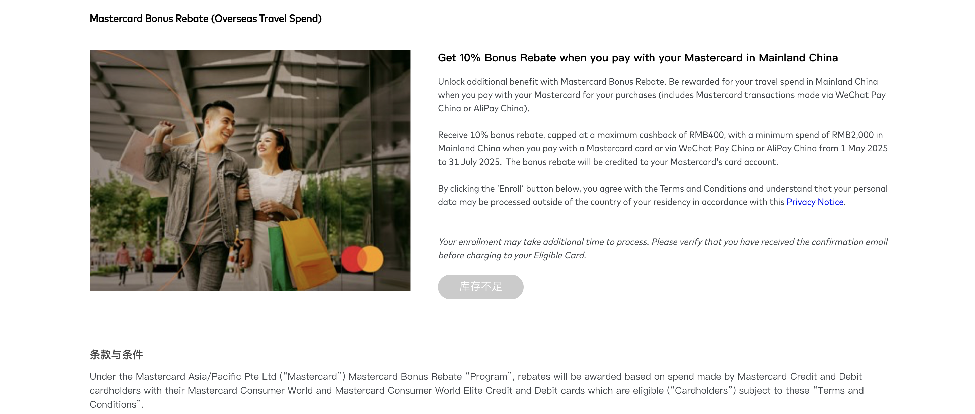
Task: Click the Under the Mastercard Asia/Pacific terms text
Action: [476, 390]
